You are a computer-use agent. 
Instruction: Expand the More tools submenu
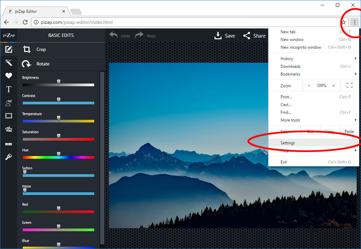tap(290, 120)
